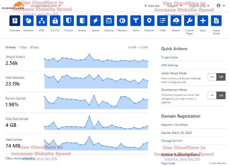Click the Unique Visitors chart
The width and height of the screenshot is (229, 166).
[96, 61]
